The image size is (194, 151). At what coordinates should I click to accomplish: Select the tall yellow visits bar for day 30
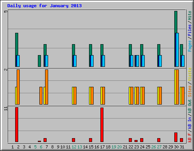[x=175, y=87]
